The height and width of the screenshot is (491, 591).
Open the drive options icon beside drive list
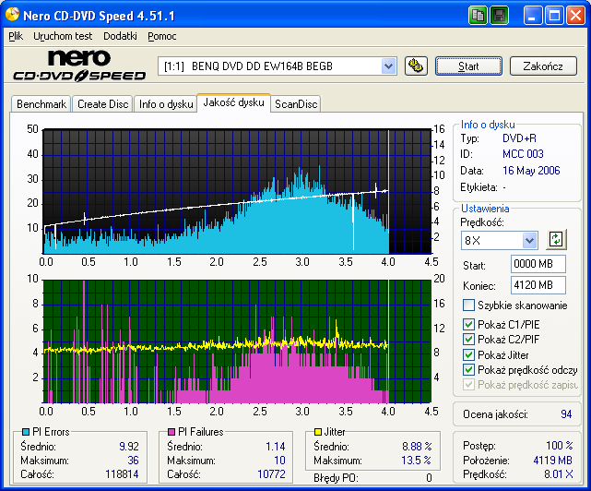pyautogui.click(x=416, y=66)
